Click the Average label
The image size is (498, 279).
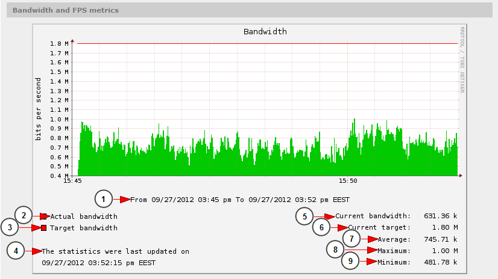(394, 239)
